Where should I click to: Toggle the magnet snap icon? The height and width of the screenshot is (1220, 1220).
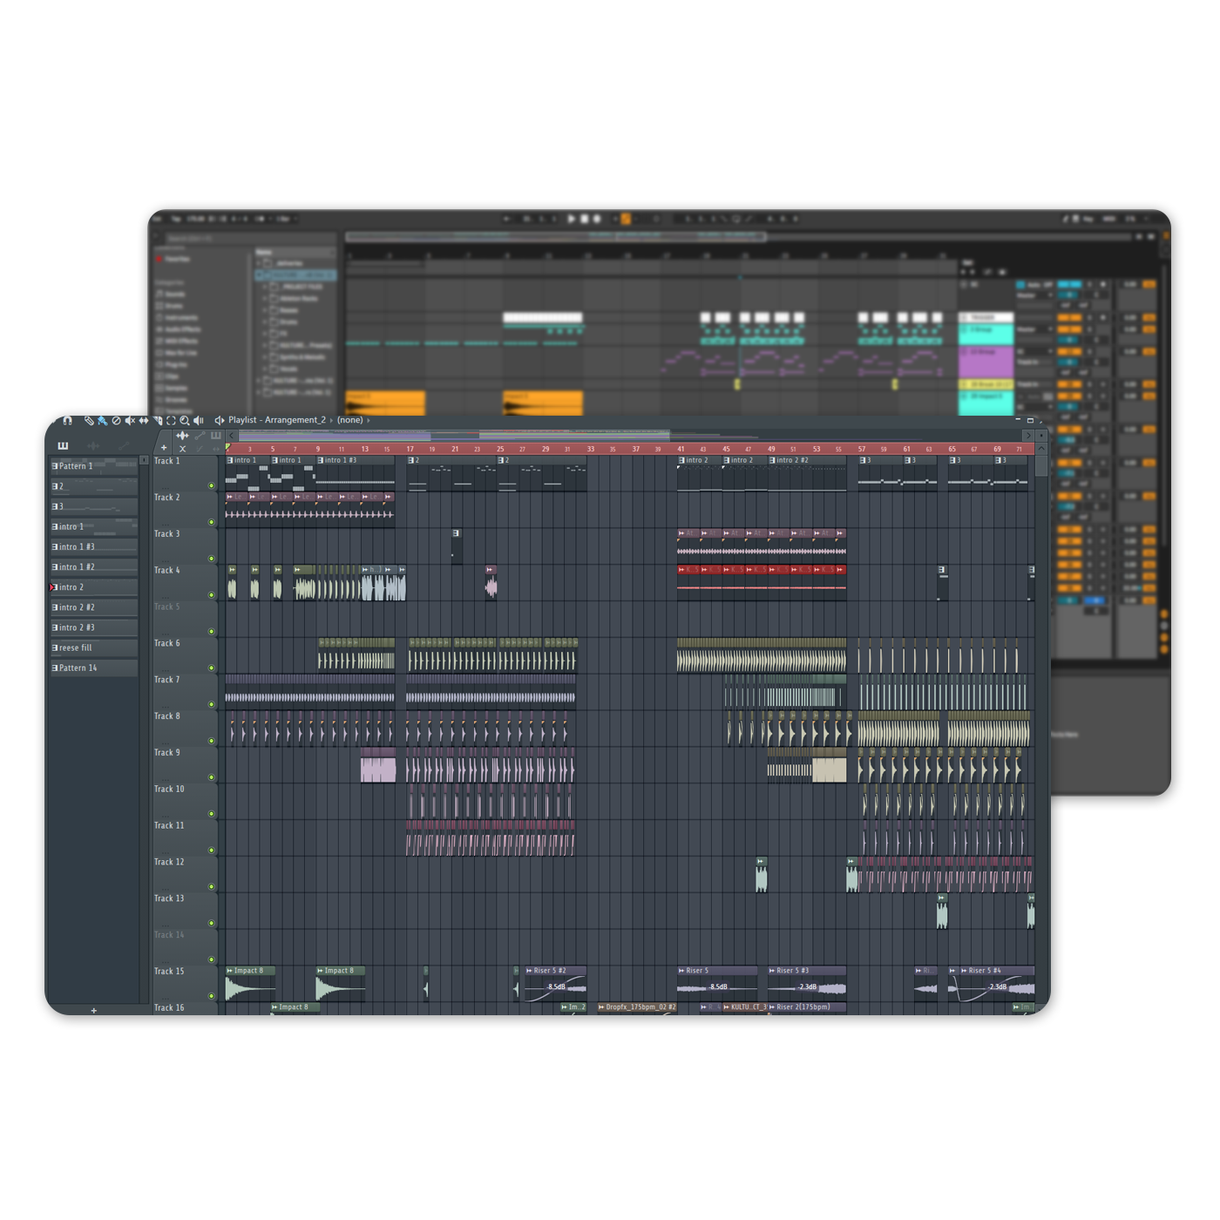coord(67,421)
